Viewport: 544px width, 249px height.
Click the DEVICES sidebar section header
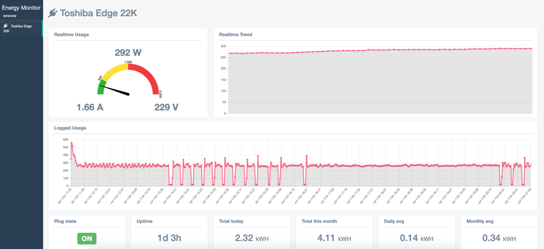10,16
